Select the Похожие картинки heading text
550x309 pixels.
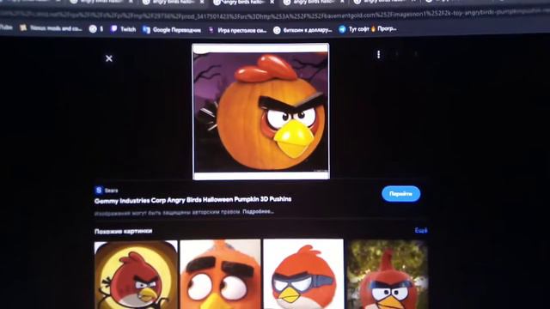click(123, 231)
